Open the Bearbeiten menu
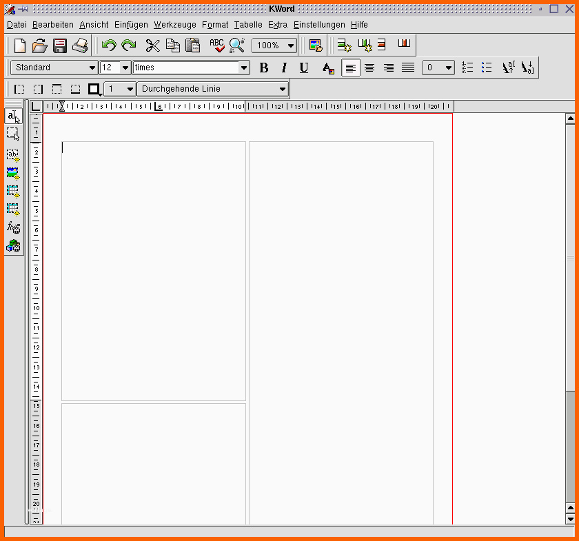Image resolution: width=579 pixels, height=541 pixels. [53, 25]
